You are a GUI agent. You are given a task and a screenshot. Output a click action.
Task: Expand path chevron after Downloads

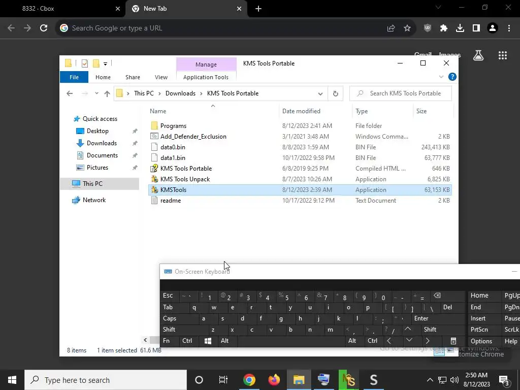tap(201, 93)
